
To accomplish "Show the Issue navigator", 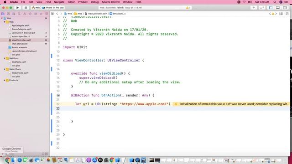I will [x=25, y=14].
